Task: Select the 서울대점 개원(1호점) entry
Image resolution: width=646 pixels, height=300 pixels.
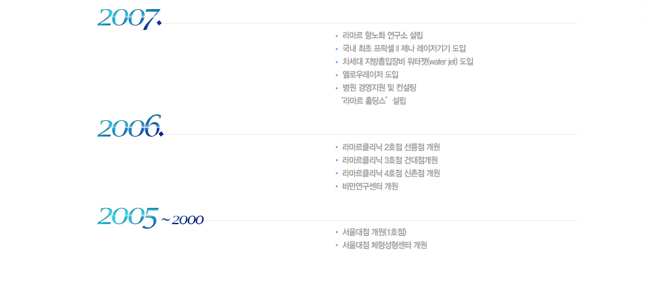Action: [x=379, y=232]
